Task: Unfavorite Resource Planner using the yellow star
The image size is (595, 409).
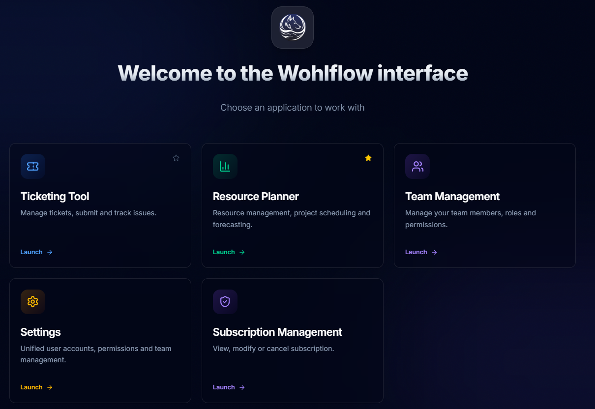Action: (x=368, y=158)
